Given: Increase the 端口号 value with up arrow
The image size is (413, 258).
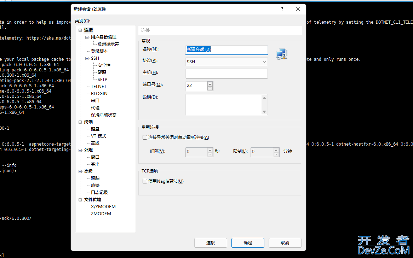Looking at the screenshot, I should point(210,84).
